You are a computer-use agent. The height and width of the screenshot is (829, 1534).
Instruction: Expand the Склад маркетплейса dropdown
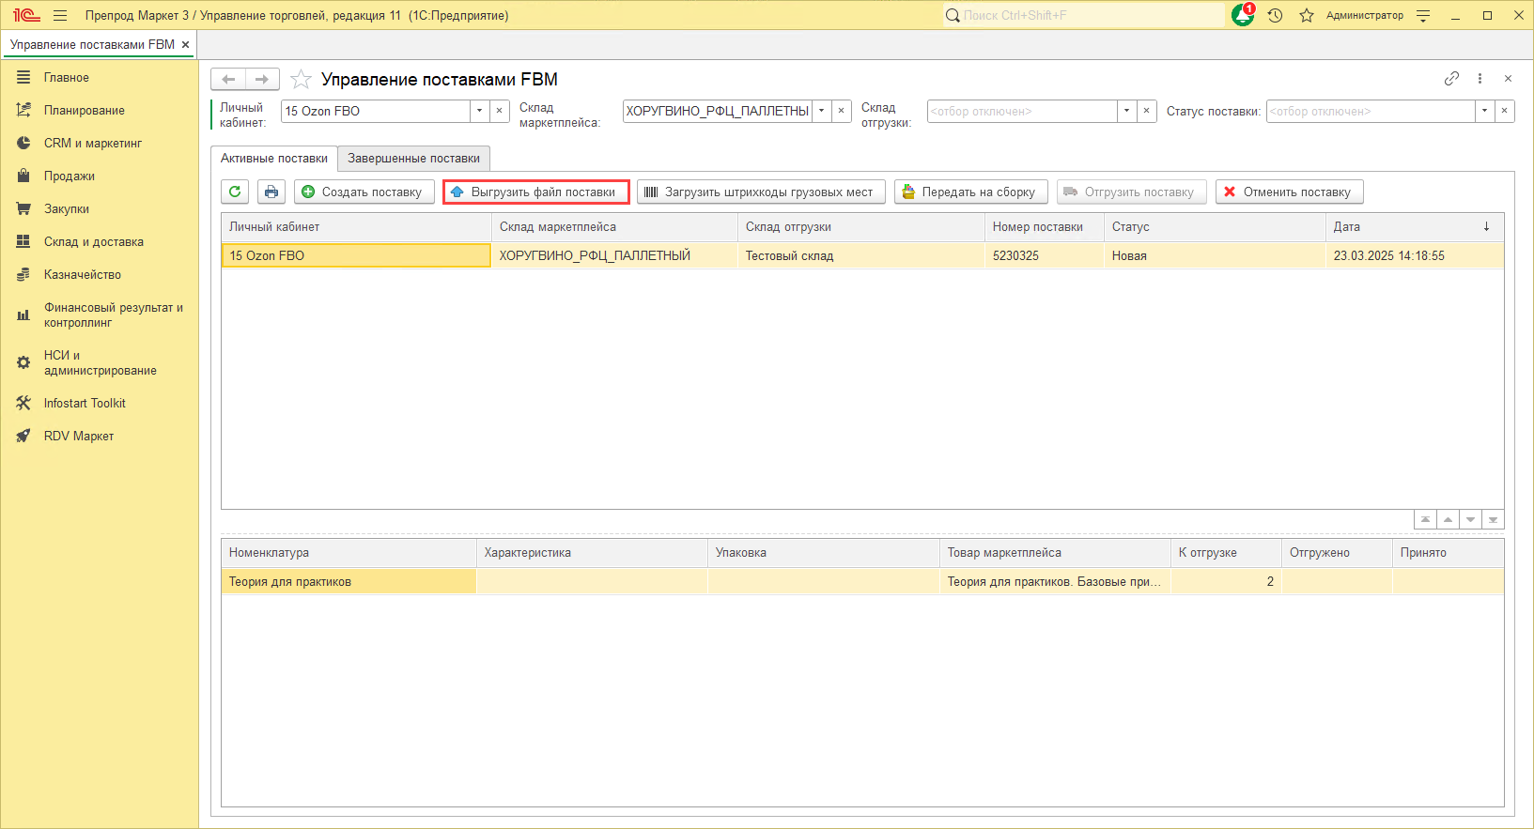click(821, 111)
